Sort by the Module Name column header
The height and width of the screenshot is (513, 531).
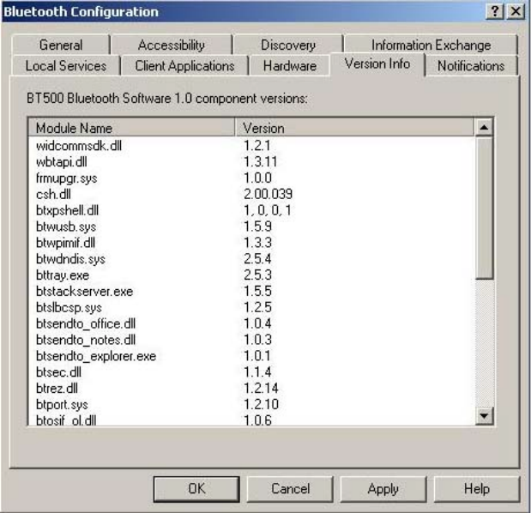point(131,128)
